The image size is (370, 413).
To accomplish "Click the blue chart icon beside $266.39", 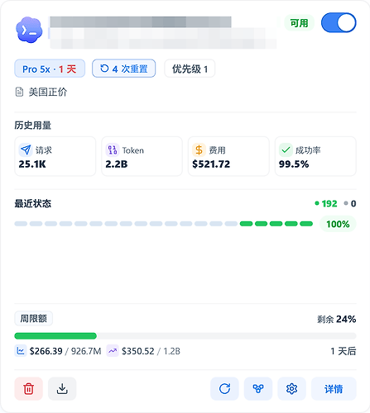I will [21, 351].
